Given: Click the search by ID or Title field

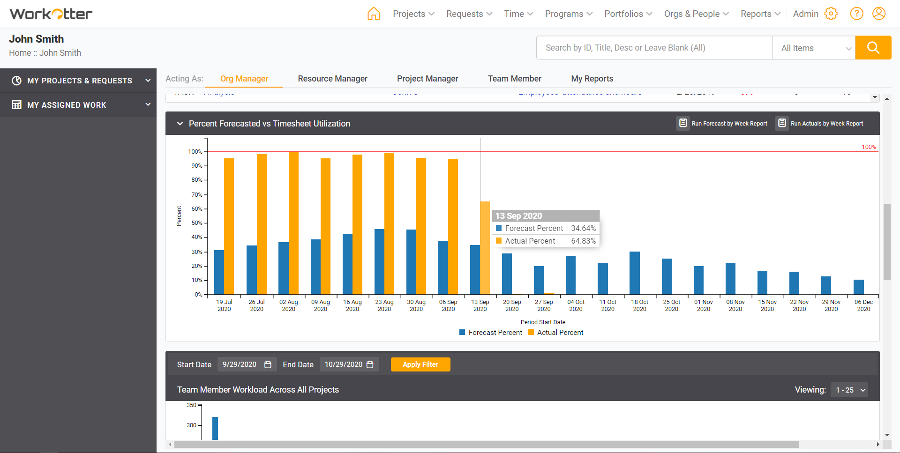Looking at the screenshot, I should tap(654, 48).
